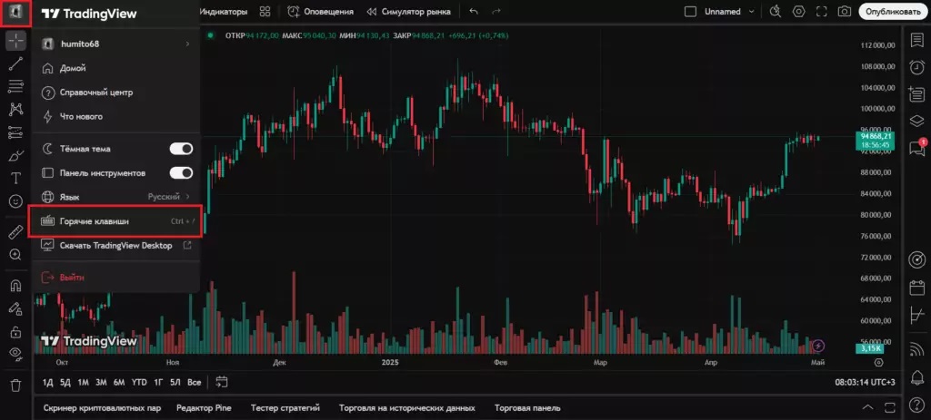Open chats icon with red notification badge
The width and height of the screenshot is (931, 420).
(917, 148)
